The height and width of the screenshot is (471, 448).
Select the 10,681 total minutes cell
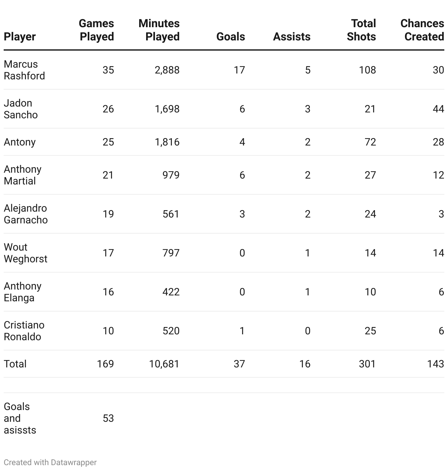click(x=164, y=364)
